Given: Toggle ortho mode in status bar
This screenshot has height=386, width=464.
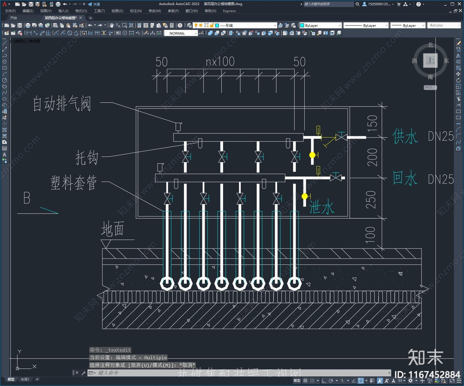Looking at the screenshot, I should [x=324, y=380].
